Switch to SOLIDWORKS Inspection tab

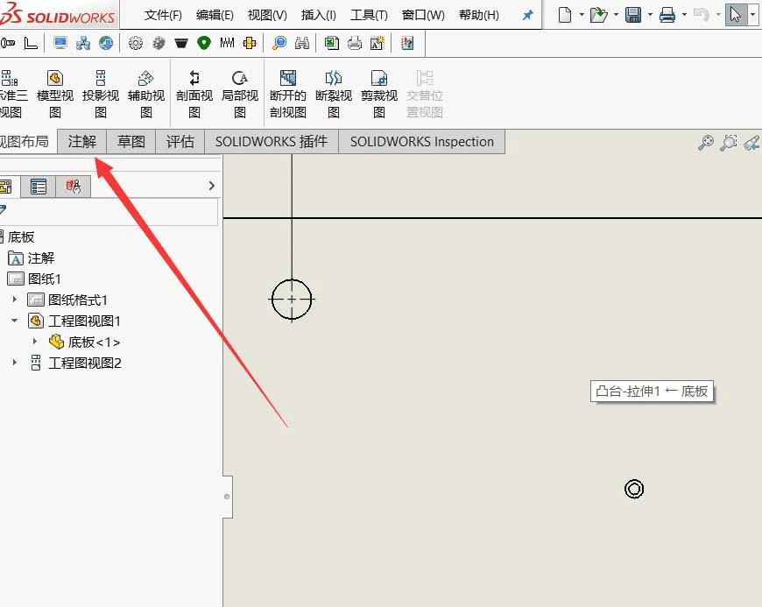pos(421,142)
